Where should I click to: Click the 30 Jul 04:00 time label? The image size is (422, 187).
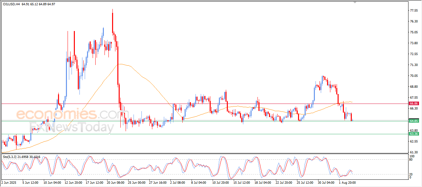326,182
